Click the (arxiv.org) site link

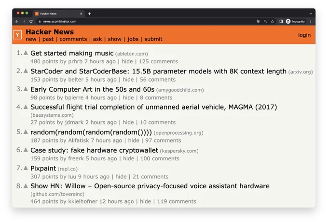(301, 72)
